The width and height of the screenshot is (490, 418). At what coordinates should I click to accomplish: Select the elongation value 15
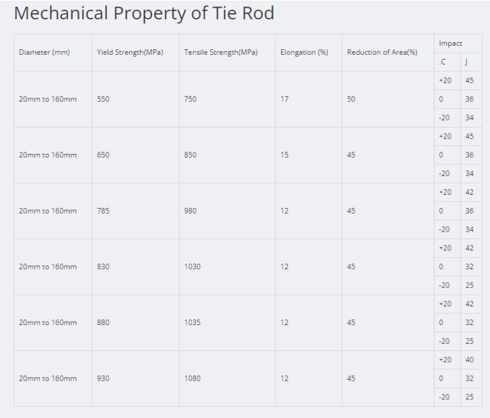pyautogui.click(x=285, y=155)
